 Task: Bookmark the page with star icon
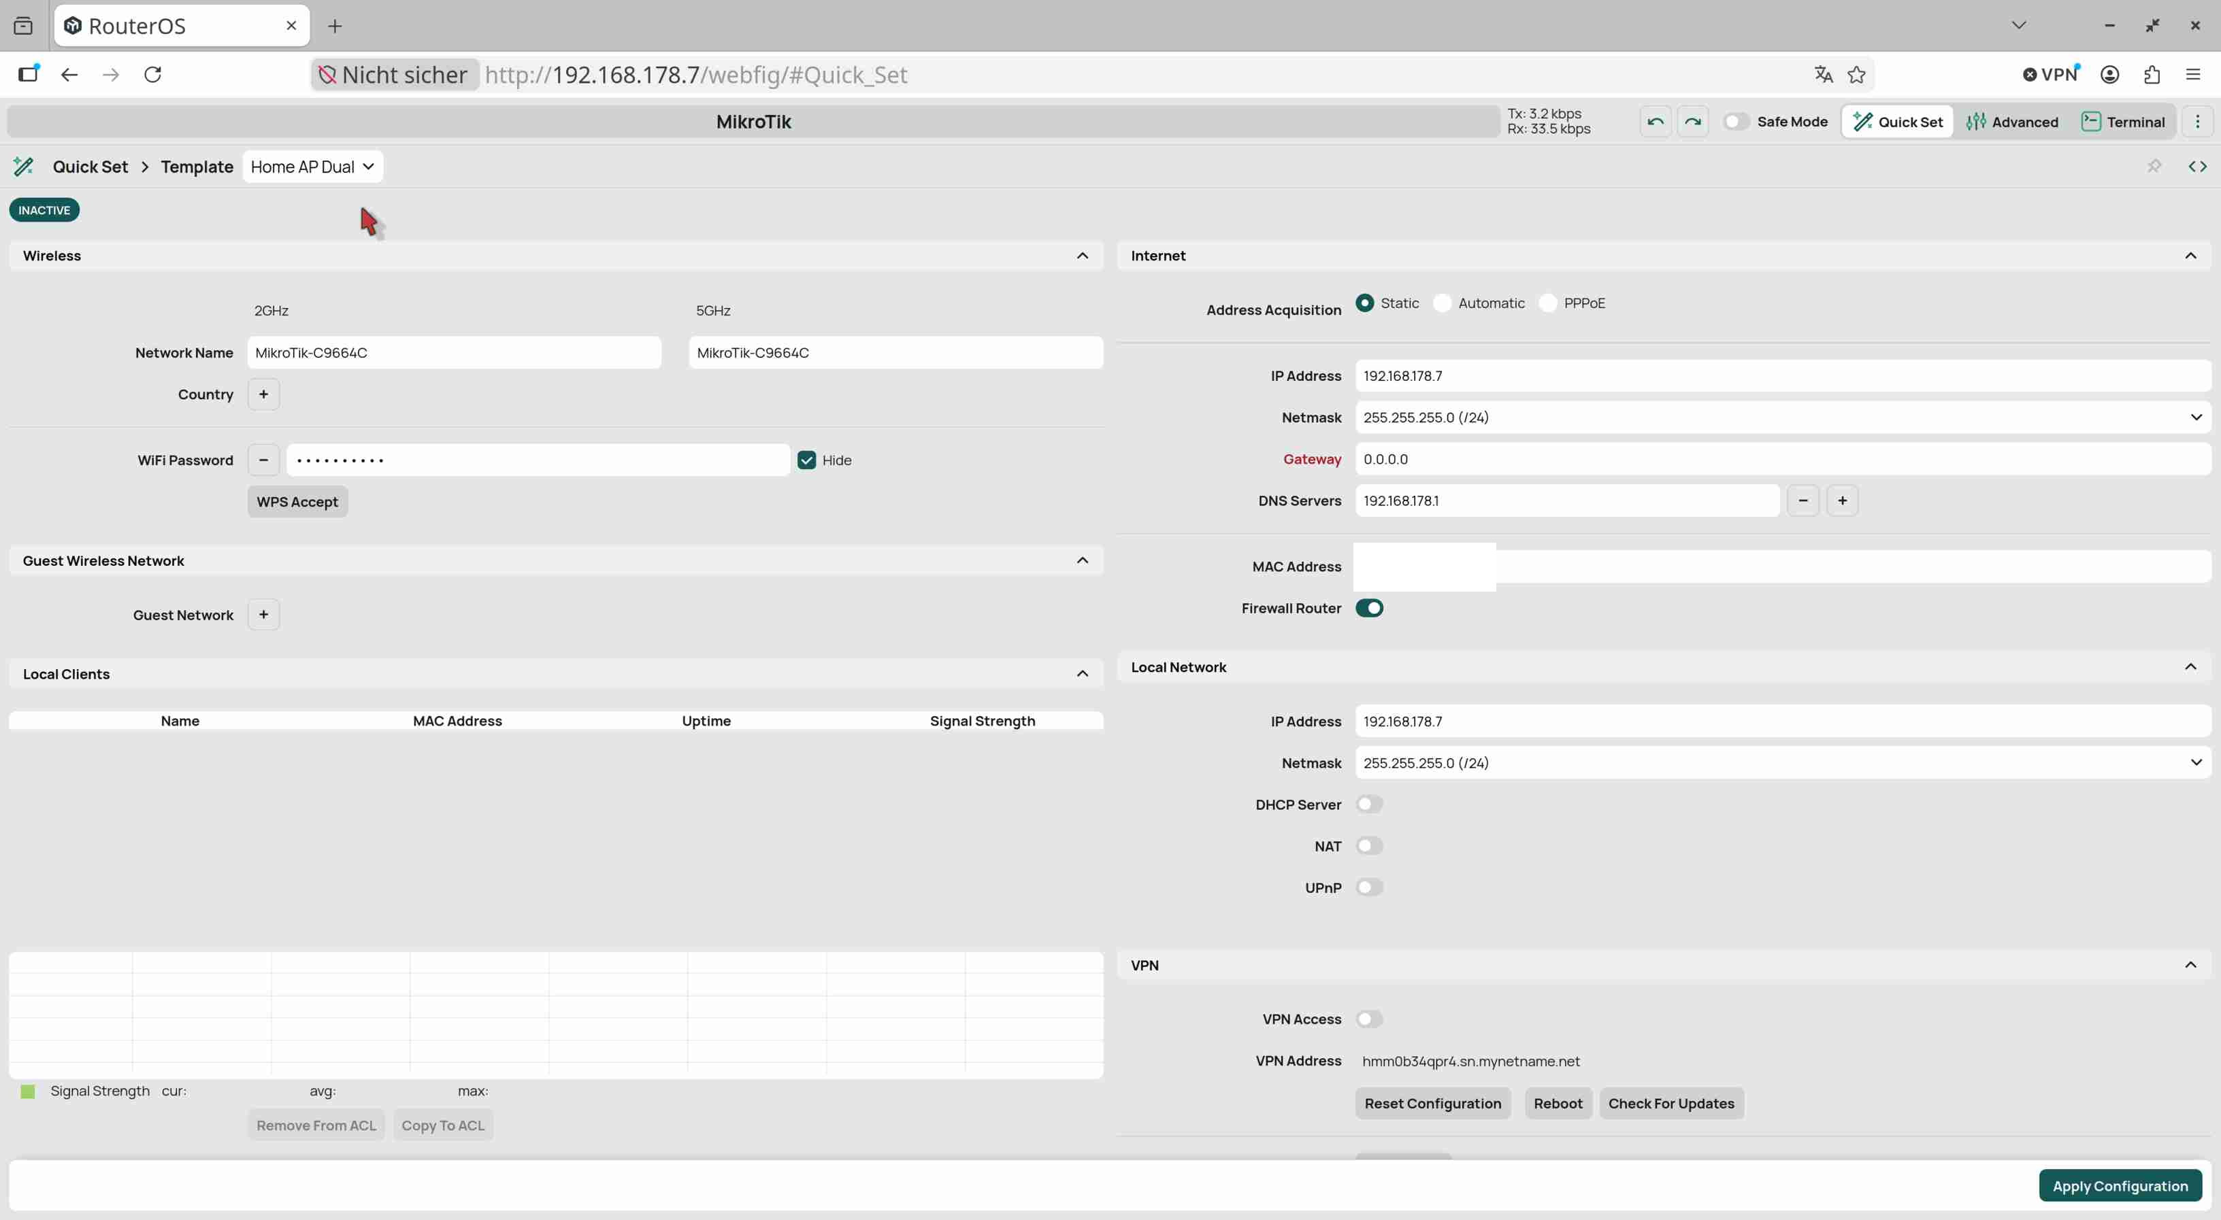pyautogui.click(x=1856, y=74)
